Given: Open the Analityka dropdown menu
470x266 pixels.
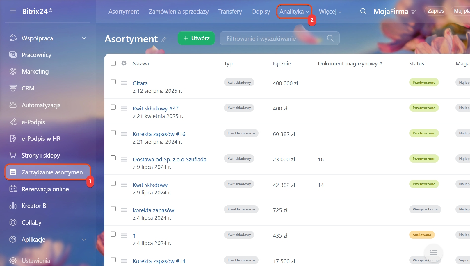Looking at the screenshot, I should tap(294, 12).
